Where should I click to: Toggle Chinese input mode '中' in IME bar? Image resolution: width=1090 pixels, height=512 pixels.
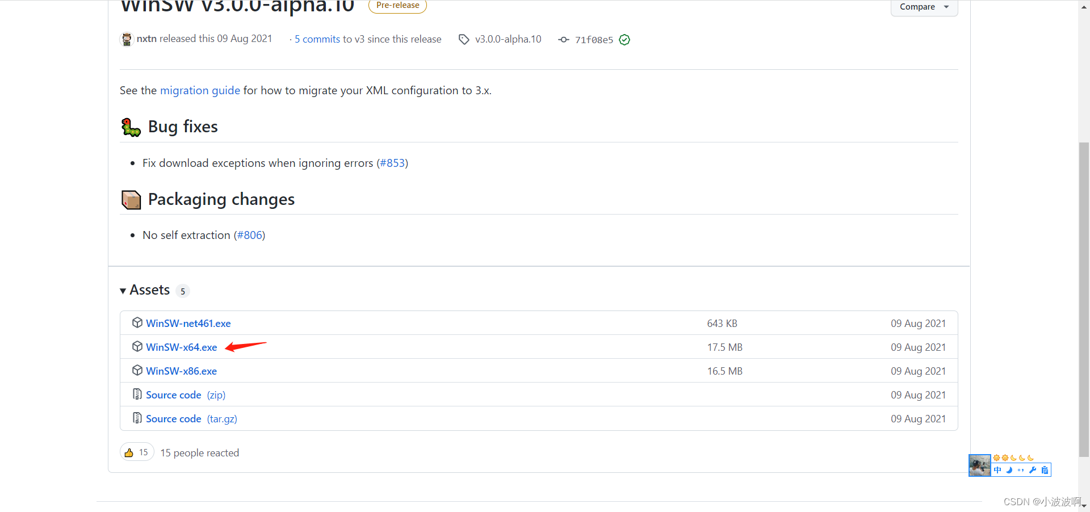[x=997, y=470]
